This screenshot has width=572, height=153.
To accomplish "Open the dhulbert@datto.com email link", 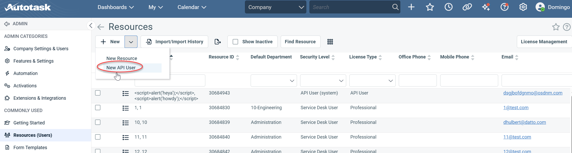I will (524, 122).
